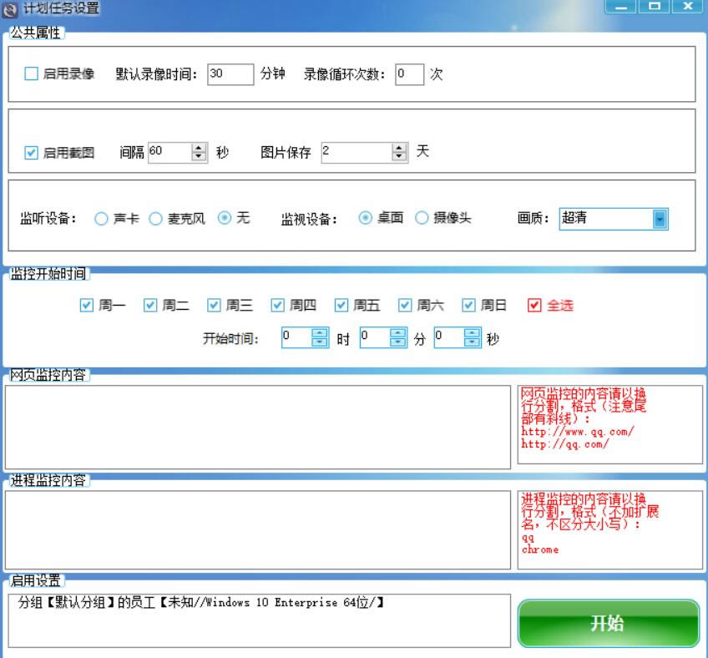
Task: Enable the 启用录像 recording checkbox
Action: tap(32, 74)
